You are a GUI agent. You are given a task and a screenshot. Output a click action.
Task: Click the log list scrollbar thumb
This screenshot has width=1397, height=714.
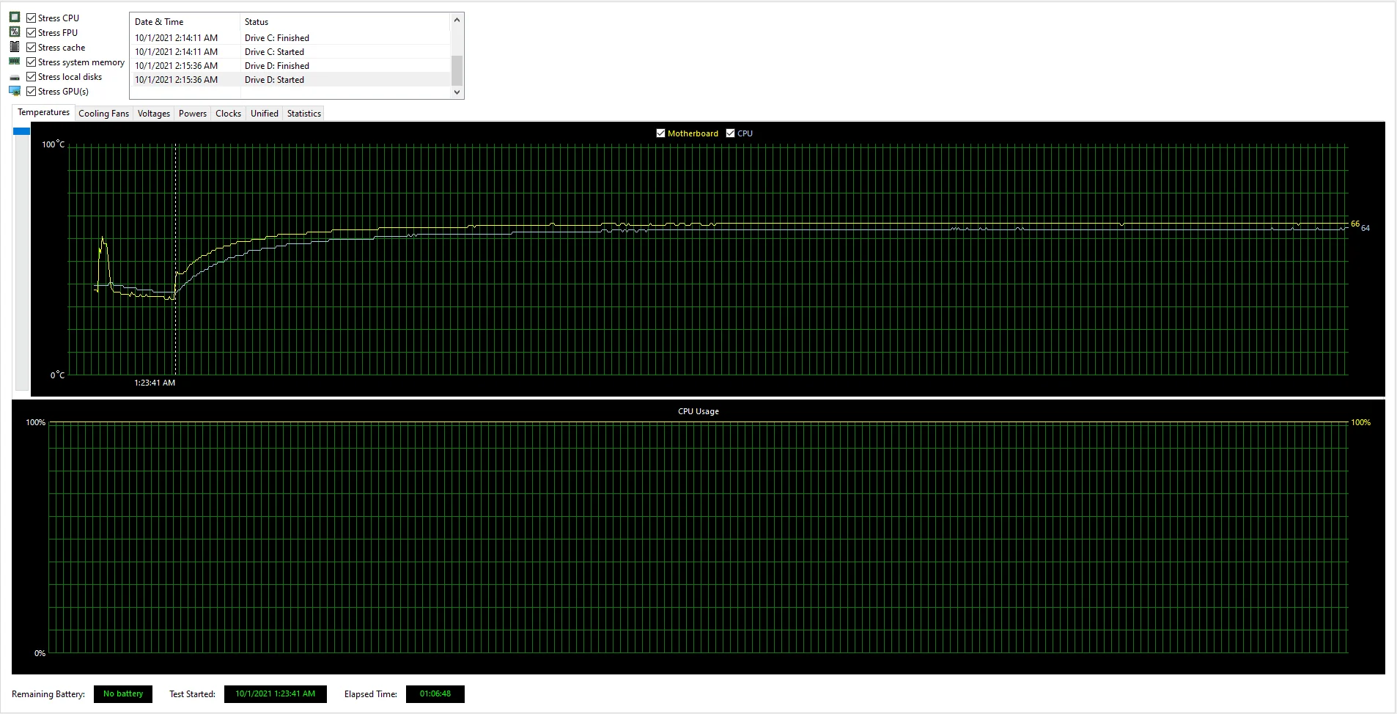(457, 70)
